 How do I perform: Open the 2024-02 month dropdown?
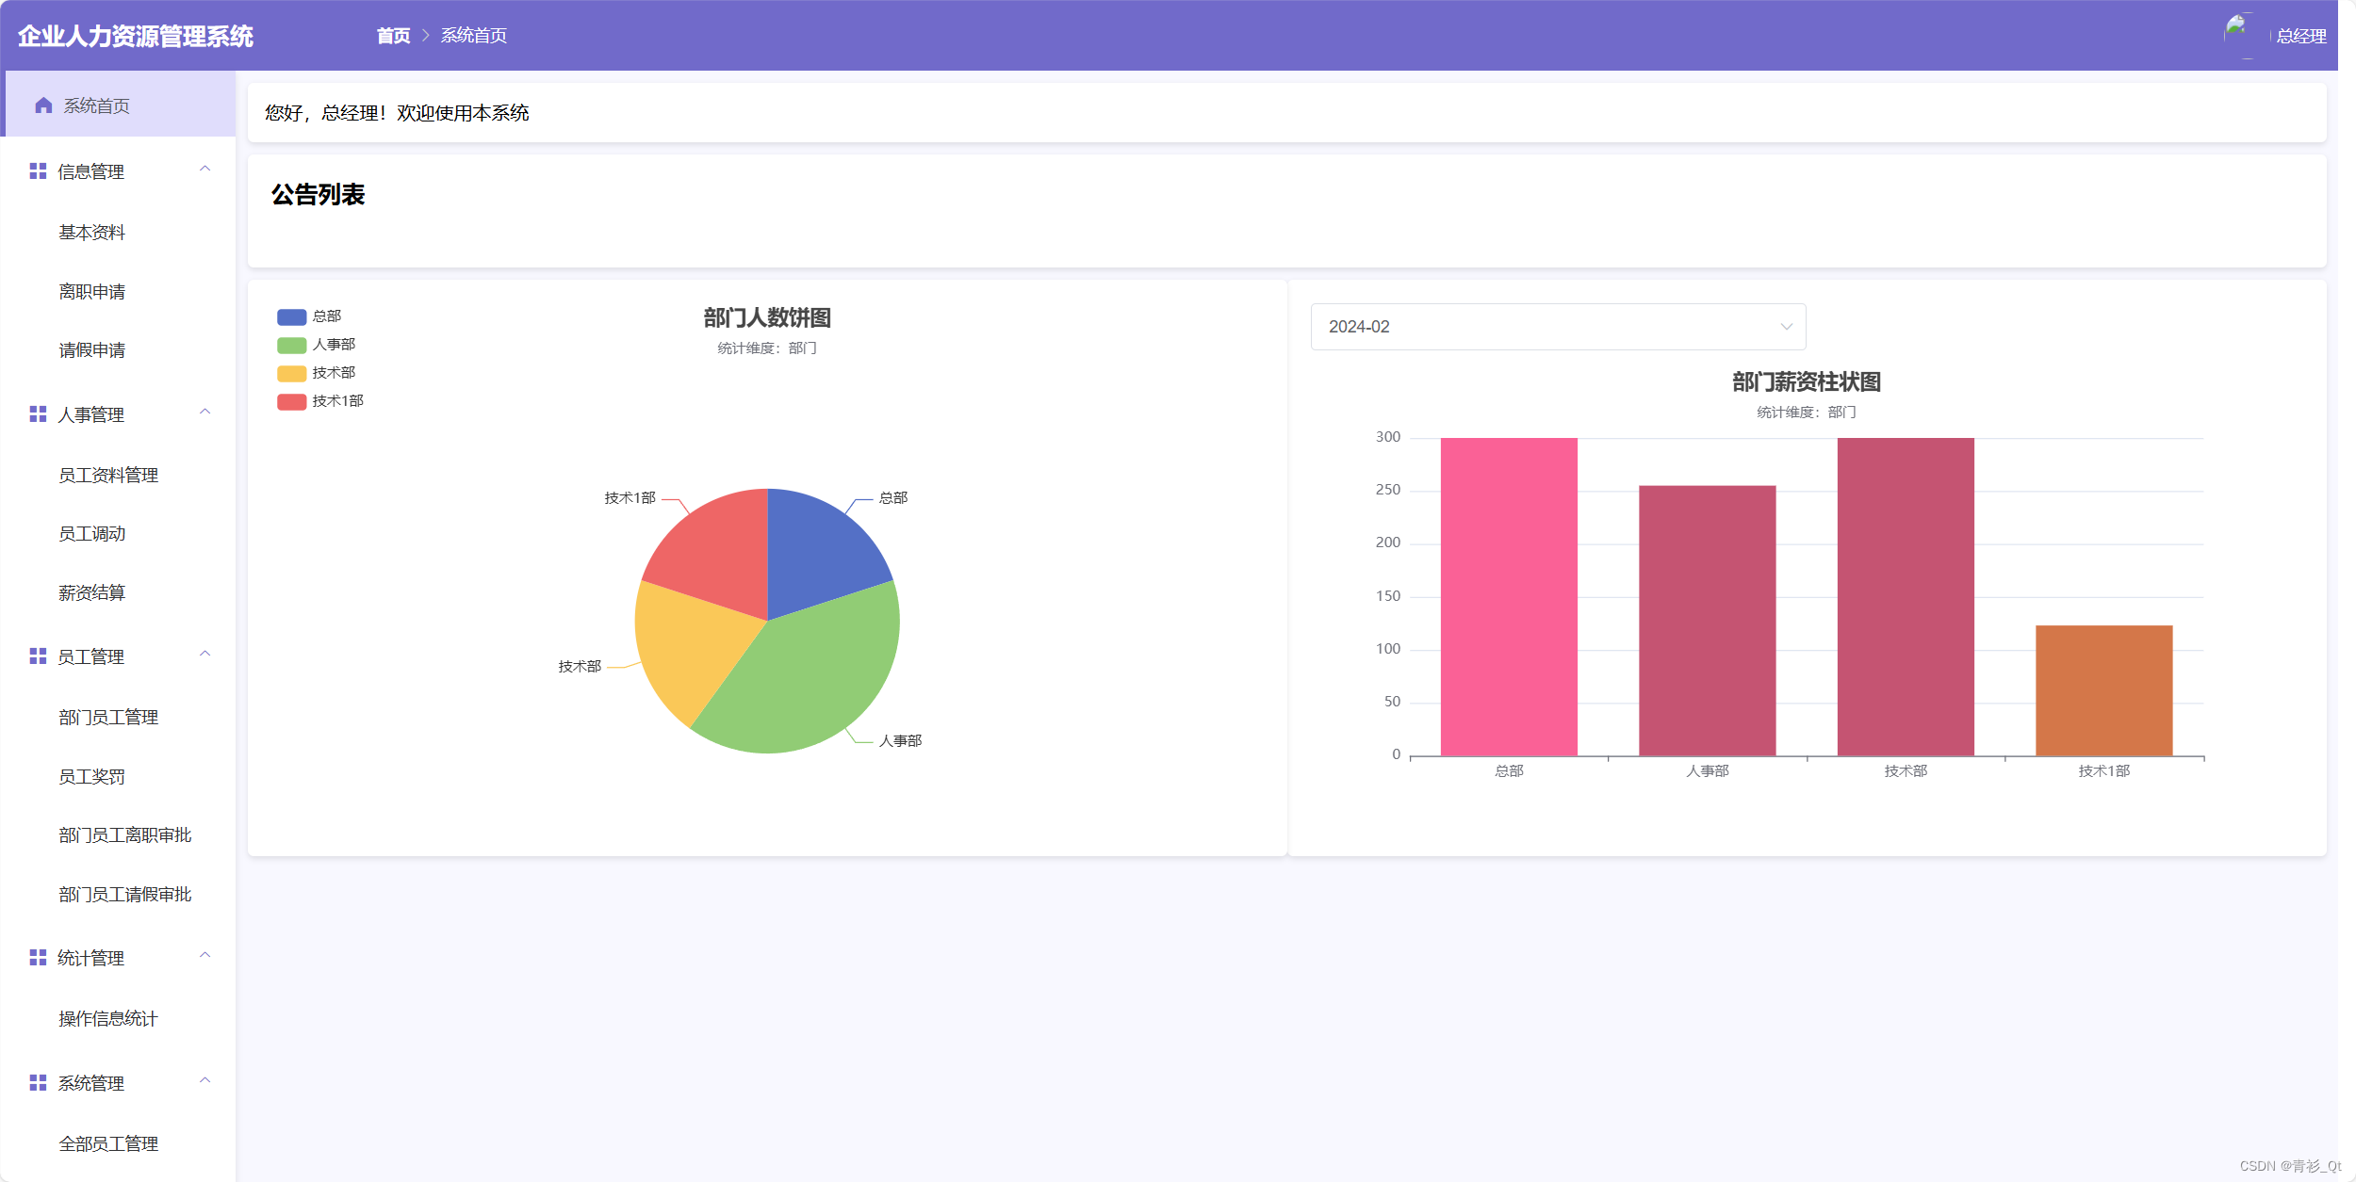click(1557, 327)
